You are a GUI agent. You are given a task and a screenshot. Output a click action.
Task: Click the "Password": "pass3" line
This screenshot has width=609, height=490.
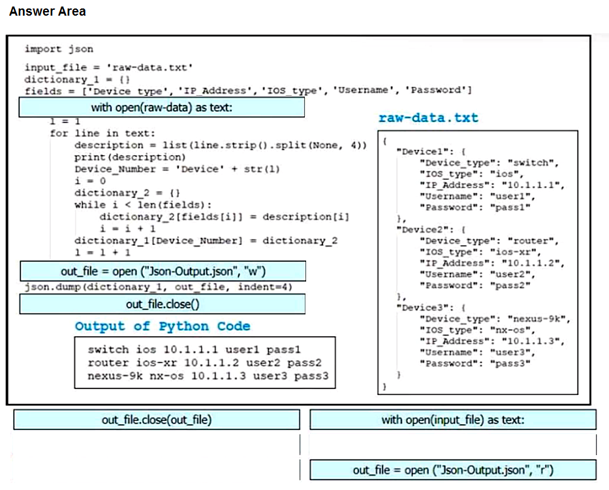pos(475,364)
